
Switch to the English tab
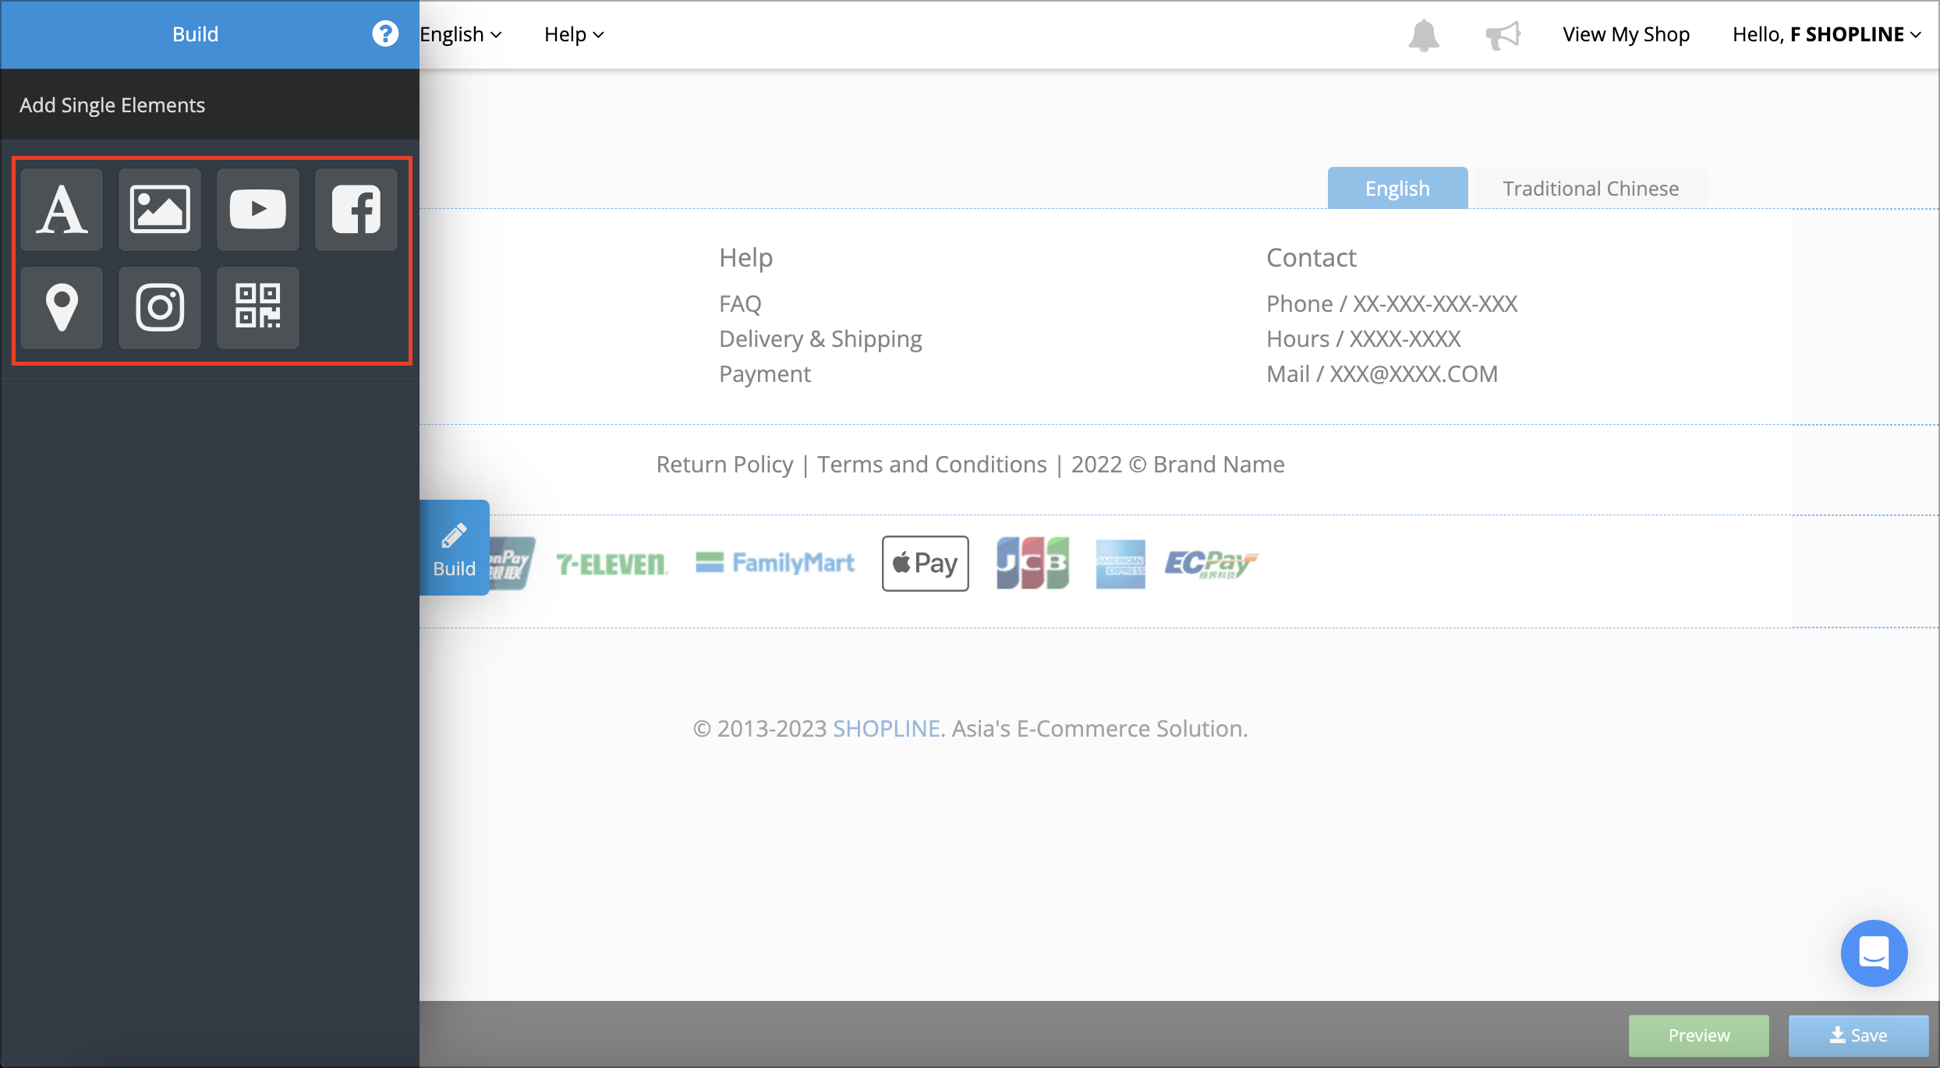(1397, 188)
